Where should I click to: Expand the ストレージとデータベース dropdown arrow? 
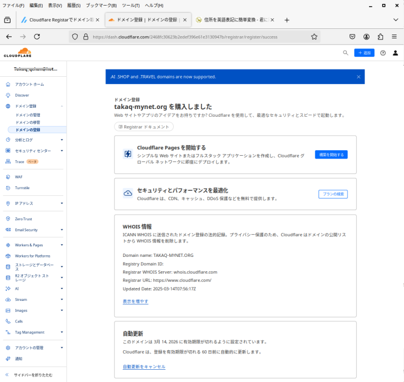coord(62,267)
